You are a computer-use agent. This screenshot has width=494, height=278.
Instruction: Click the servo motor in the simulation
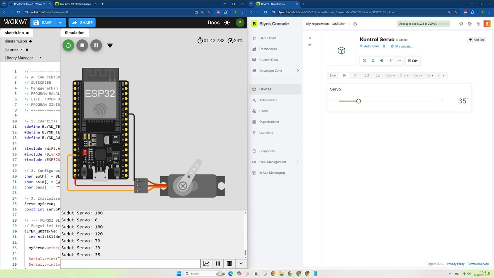192,182
